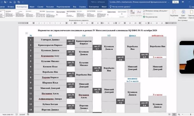Click the score cell 'сит.29 1:4'
194x116 pixels.
click(71, 42)
